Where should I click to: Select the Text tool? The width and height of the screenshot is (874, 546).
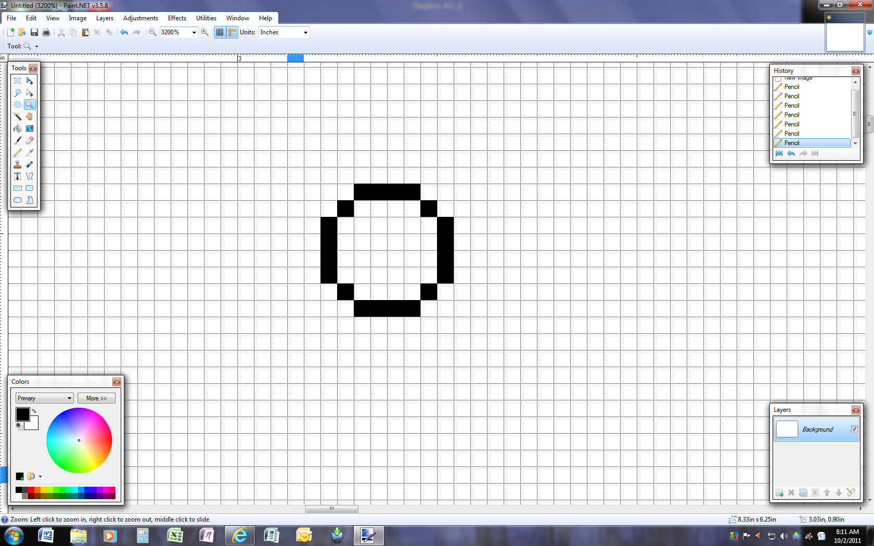pyautogui.click(x=18, y=176)
